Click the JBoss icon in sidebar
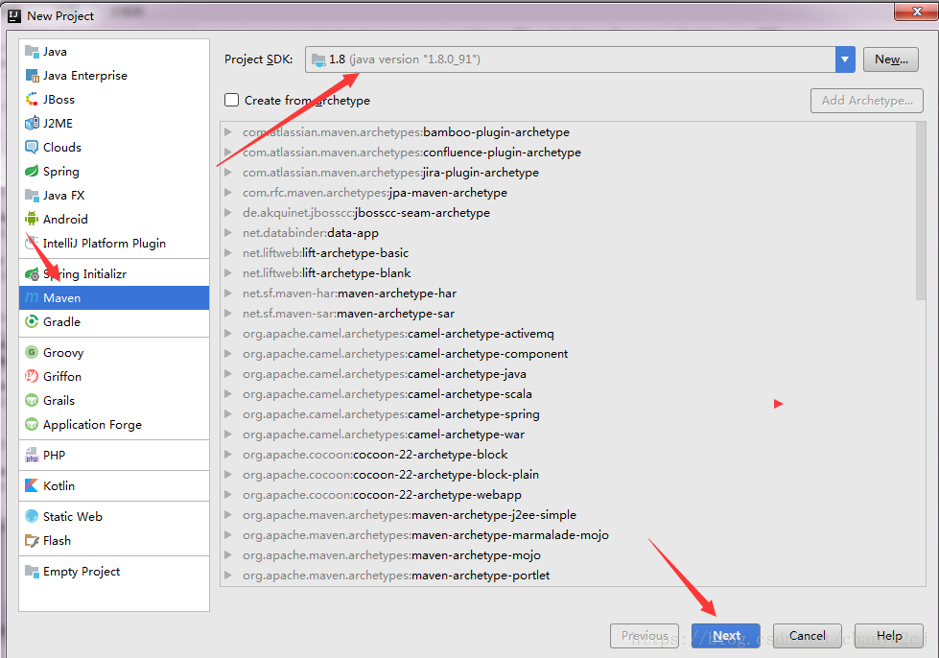Screen dimensions: 939x658 (32, 100)
